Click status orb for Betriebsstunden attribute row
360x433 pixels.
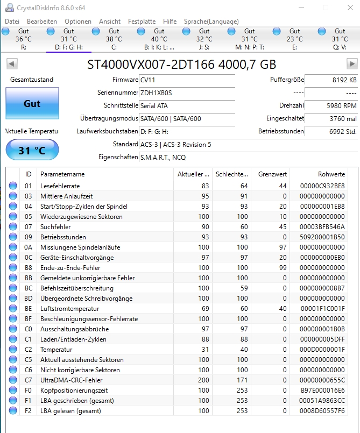click(13, 237)
